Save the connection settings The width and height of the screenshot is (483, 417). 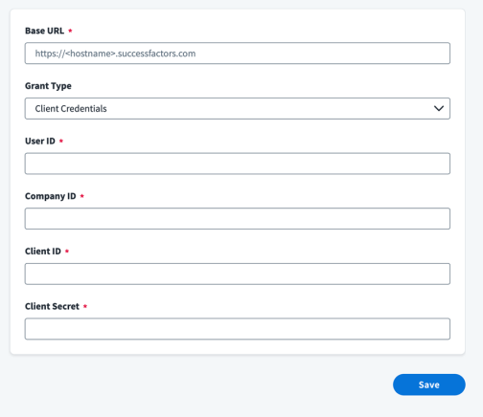tap(429, 384)
